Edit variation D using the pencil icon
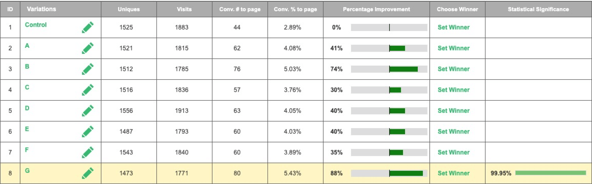 click(88, 111)
